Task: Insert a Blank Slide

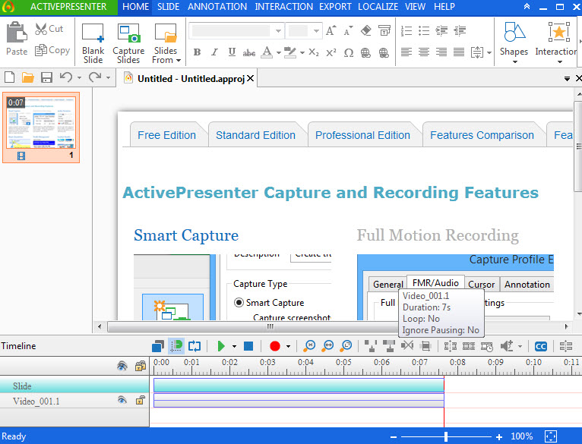Action: pos(93,43)
